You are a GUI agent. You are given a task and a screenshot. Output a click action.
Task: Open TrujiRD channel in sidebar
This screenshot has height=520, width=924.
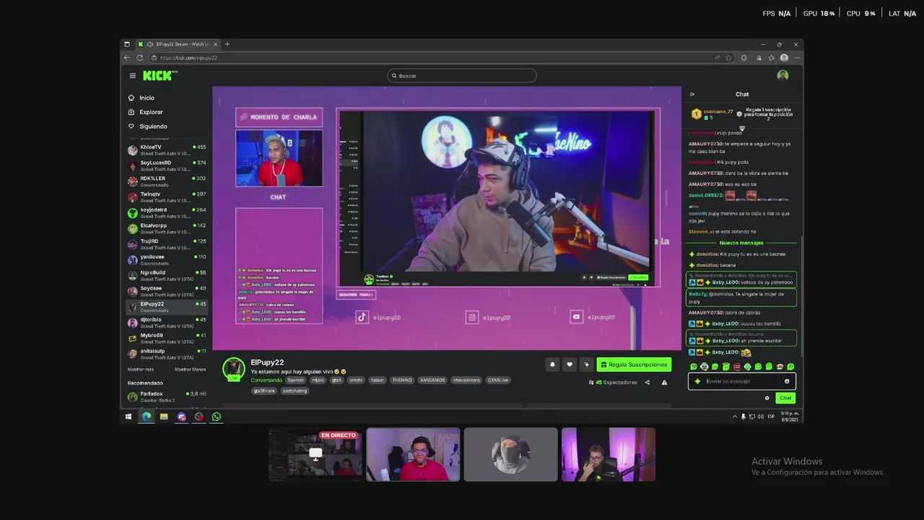167,244
